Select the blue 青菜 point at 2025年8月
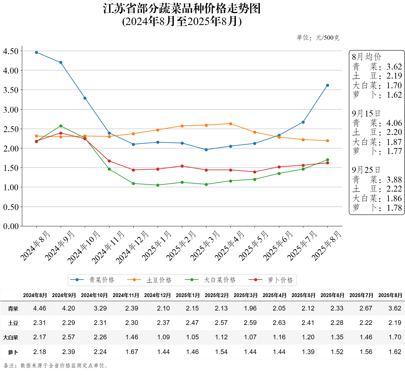Screen dimensions: 405x375 tap(327, 85)
